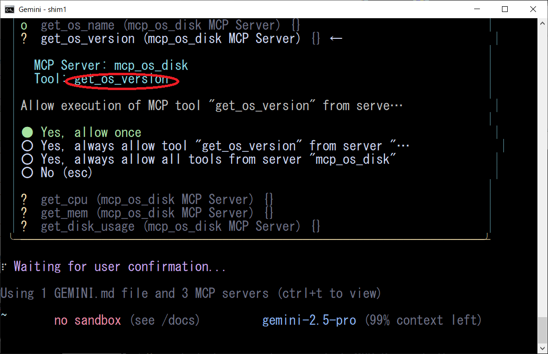Click the "no sandbox" status indicator

[x=88, y=320]
